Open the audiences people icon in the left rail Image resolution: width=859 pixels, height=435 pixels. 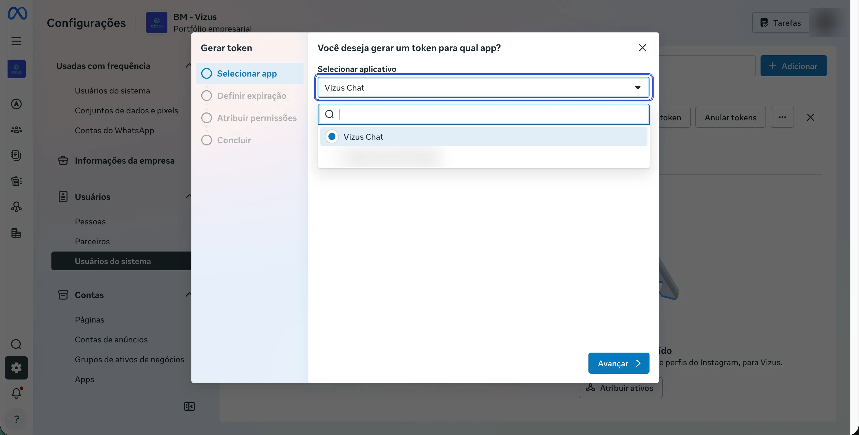point(16,130)
